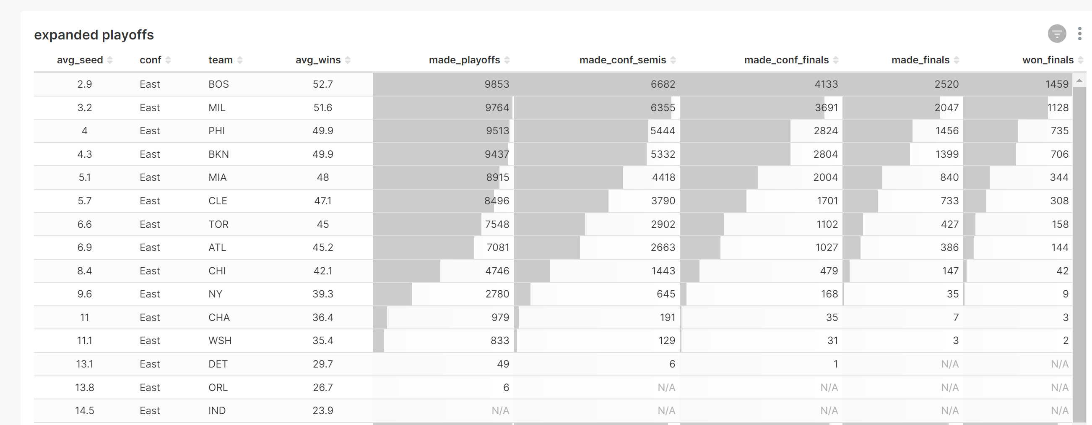
Task: Sort by avg_wins using its sort icon
Action: pyautogui.click(x=348, y=60)
